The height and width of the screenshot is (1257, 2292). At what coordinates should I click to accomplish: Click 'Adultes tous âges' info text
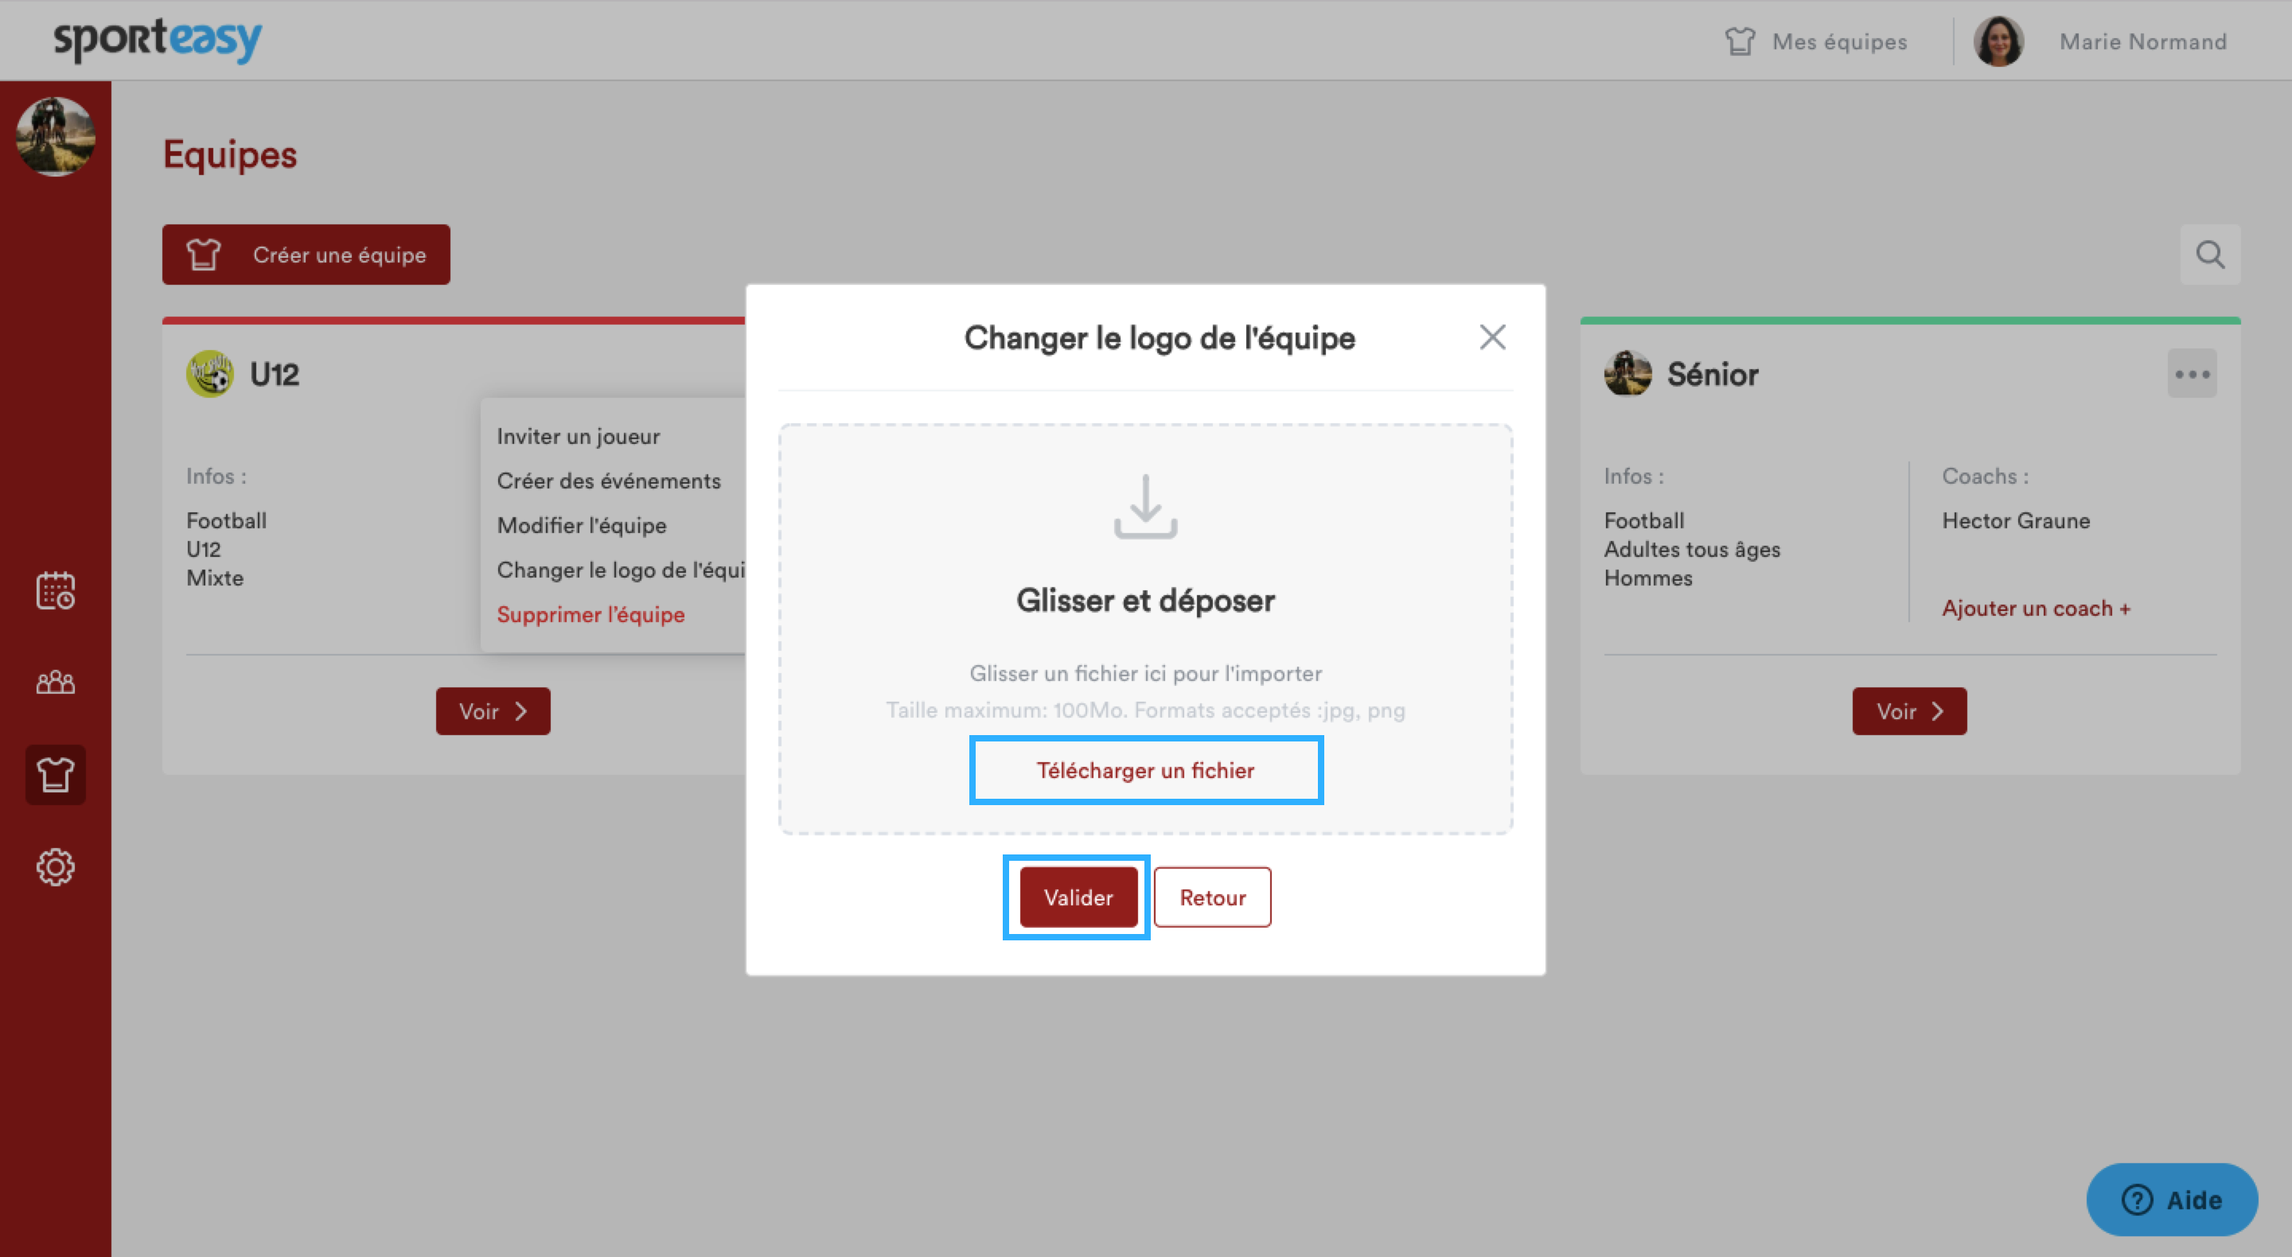click(x=1691, y=549)
